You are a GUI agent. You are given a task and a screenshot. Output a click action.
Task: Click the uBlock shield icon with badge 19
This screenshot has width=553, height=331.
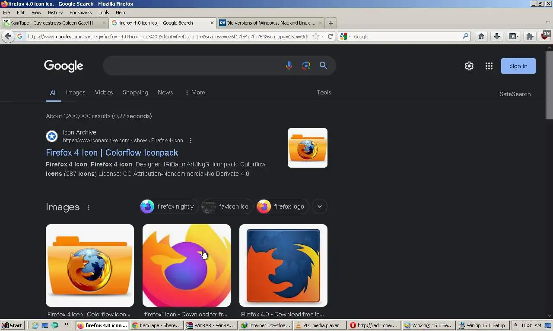click(545, 36)
